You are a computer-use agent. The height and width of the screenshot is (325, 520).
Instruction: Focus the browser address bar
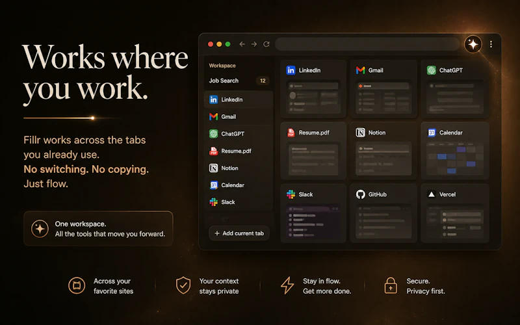pos(367,44)
